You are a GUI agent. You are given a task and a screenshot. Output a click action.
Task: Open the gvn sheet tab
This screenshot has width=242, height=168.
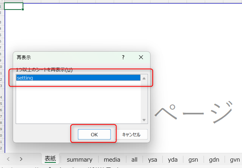tap(234, 160)
